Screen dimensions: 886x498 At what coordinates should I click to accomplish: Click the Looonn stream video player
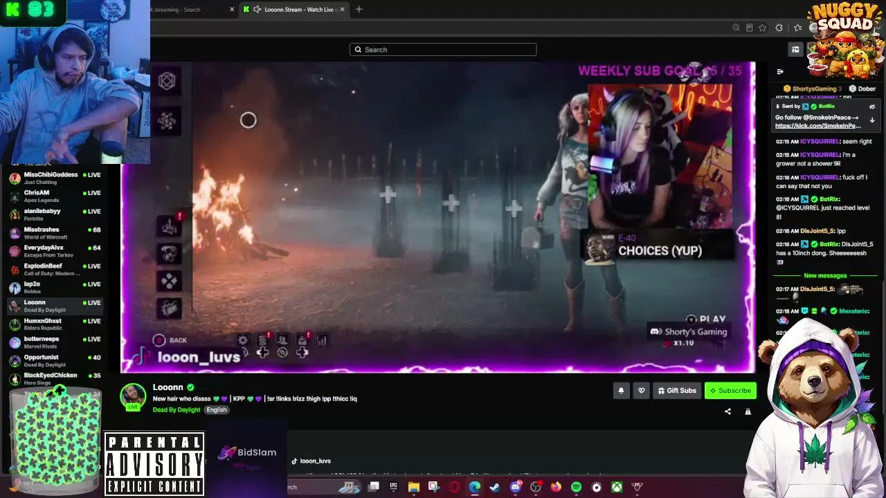(x=438, y=217)
